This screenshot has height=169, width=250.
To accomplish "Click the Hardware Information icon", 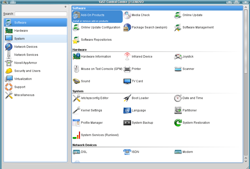I will pos(76,57).
